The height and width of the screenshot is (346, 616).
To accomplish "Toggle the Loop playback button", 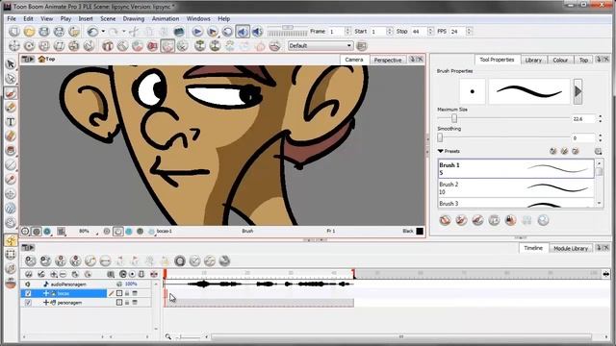I will pos(227,32).
